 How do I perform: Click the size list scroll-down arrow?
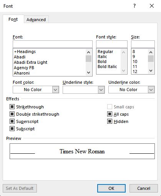[x=151, y=71]
